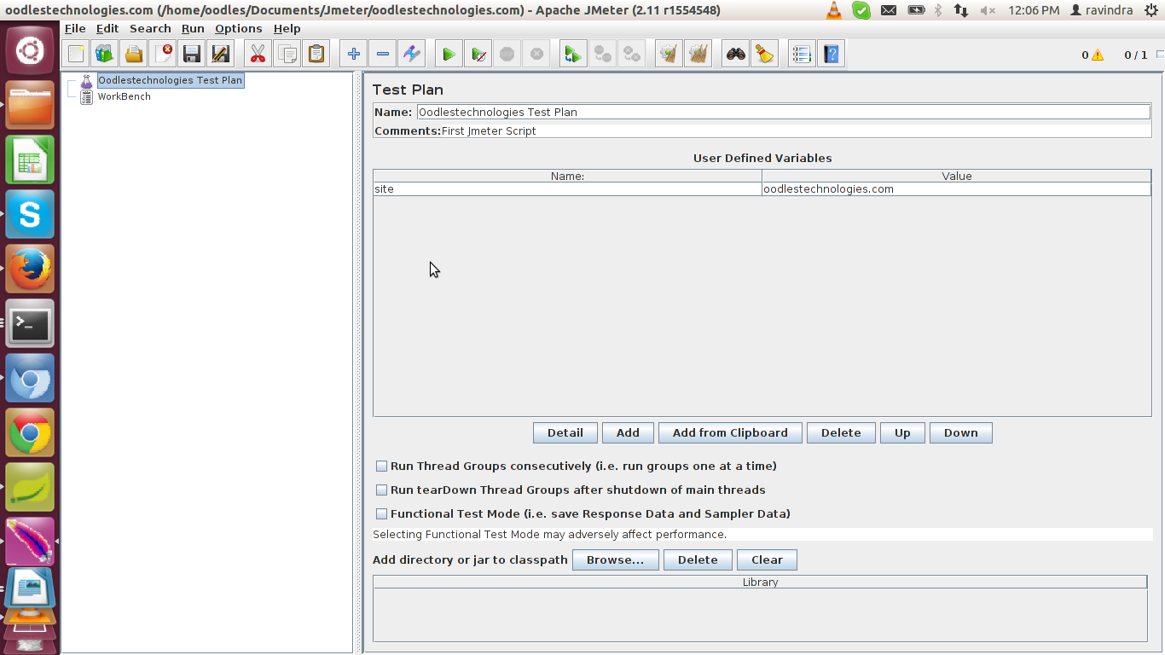Open the Terminal from the launcher
1165x655 pixels.
pyautogui.click(x=30, y=323)
